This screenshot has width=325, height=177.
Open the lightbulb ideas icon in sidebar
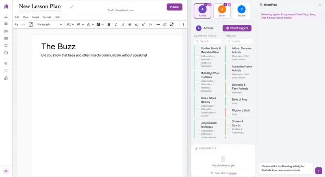6,46
